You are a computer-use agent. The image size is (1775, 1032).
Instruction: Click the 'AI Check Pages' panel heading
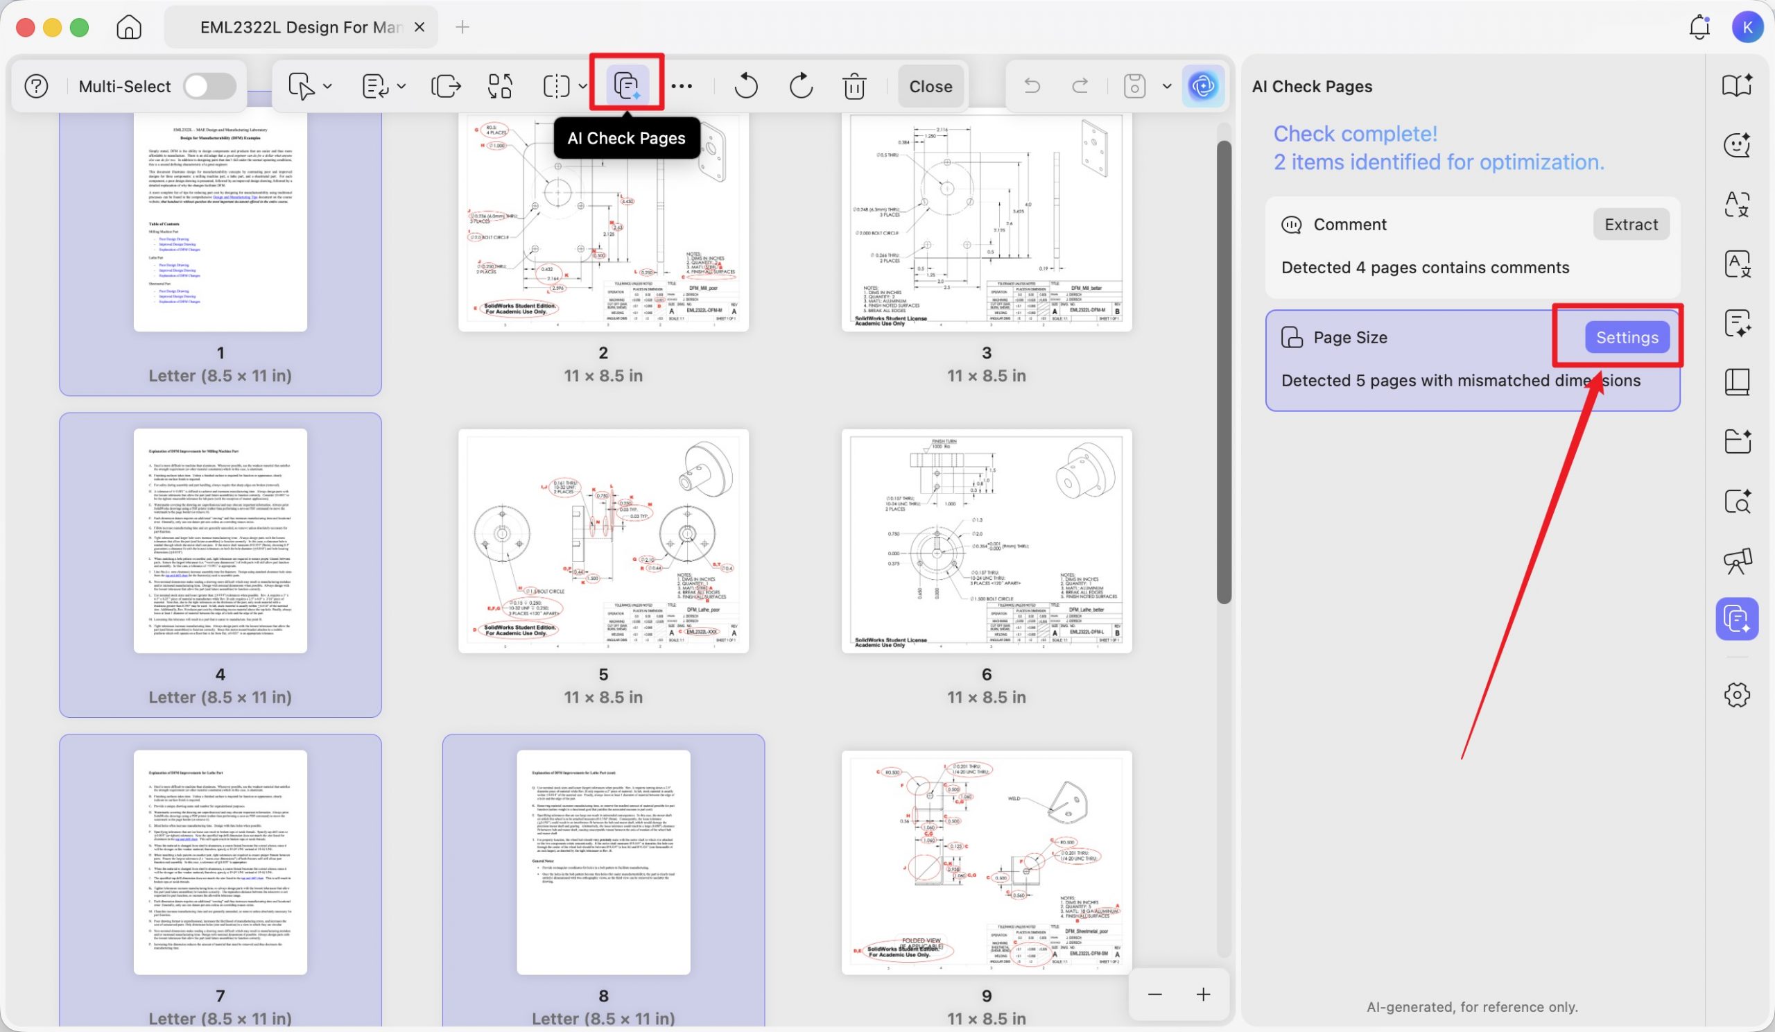[x=1313, y=86]
